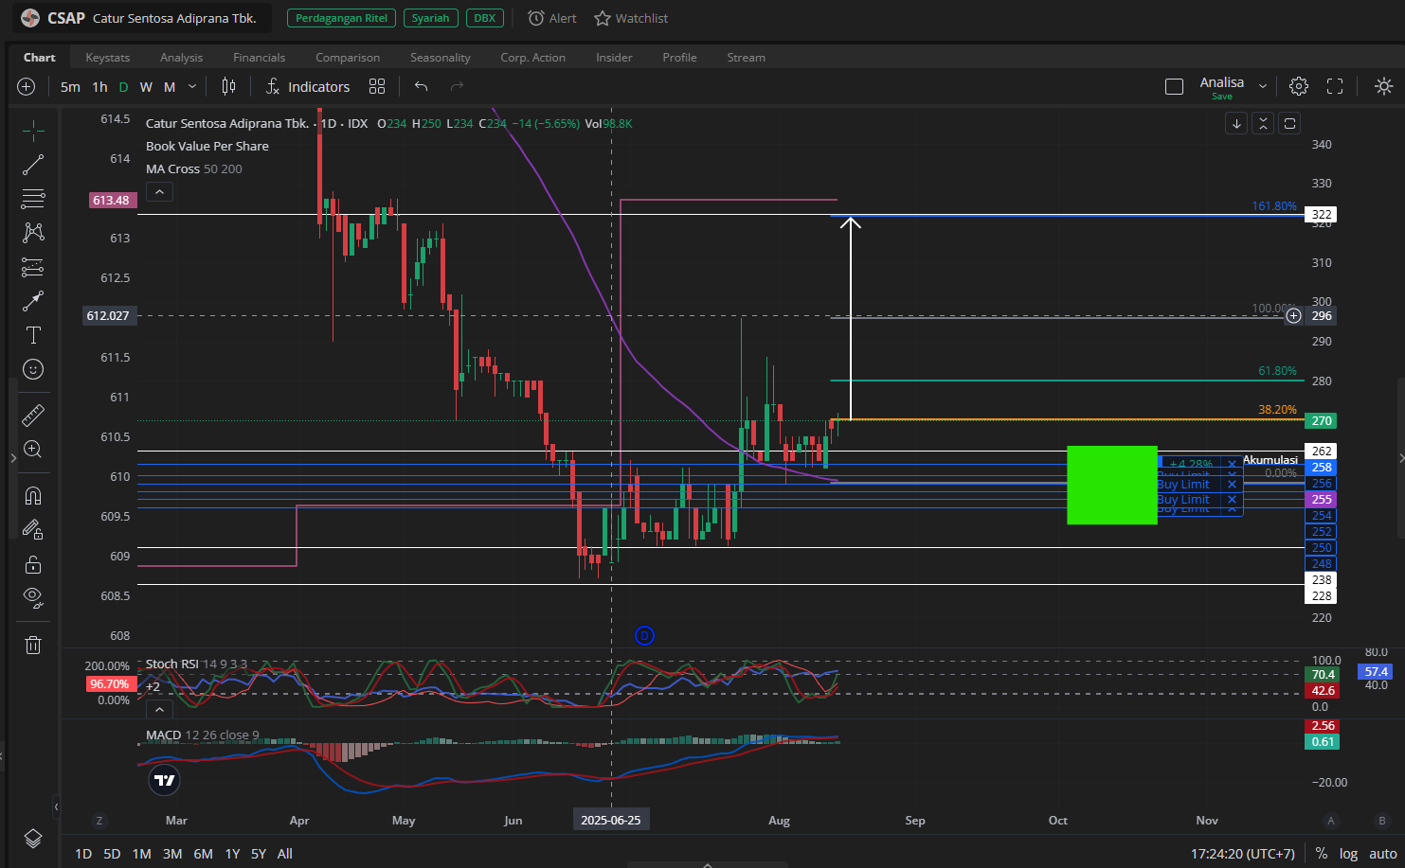Activate the zoom in tool
This screenshot has width=1405, height=868.
[x=33, y=449]
